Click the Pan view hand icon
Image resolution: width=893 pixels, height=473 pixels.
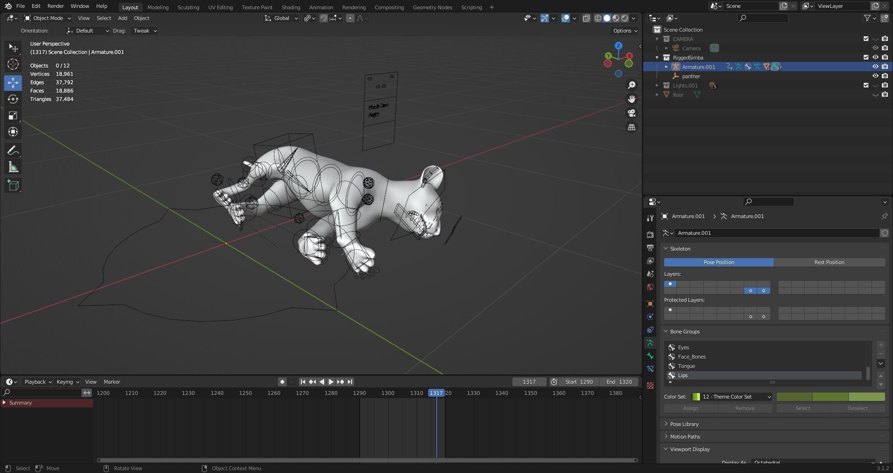coord(631,99)
